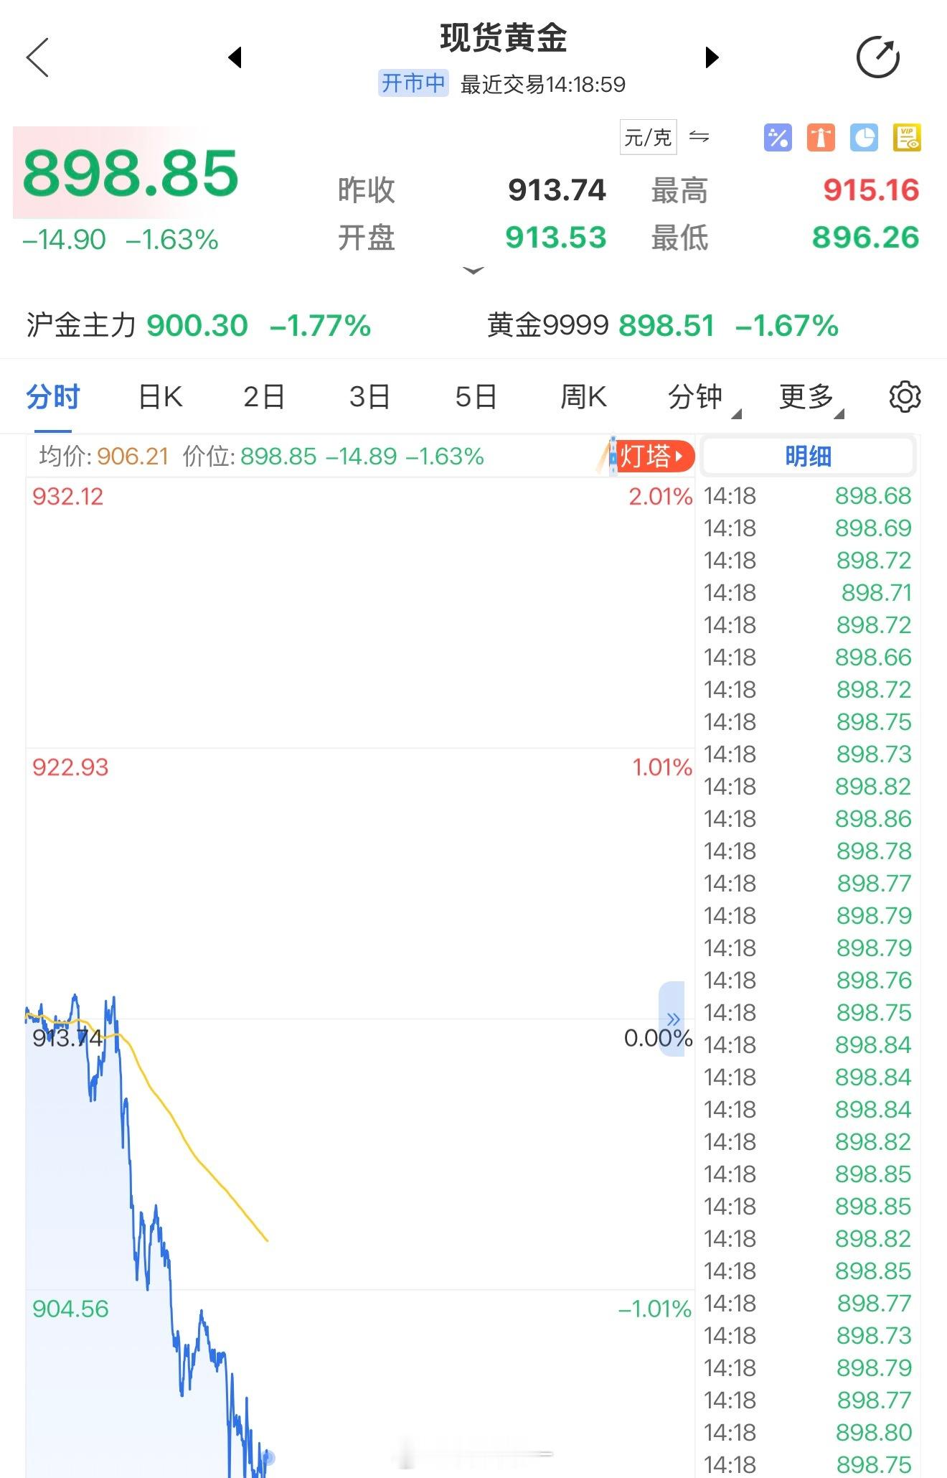The width and height of the screenshot is (947, 1478).
Task: Tap the daily high value 915.16
Action: (x=871, y=190)
